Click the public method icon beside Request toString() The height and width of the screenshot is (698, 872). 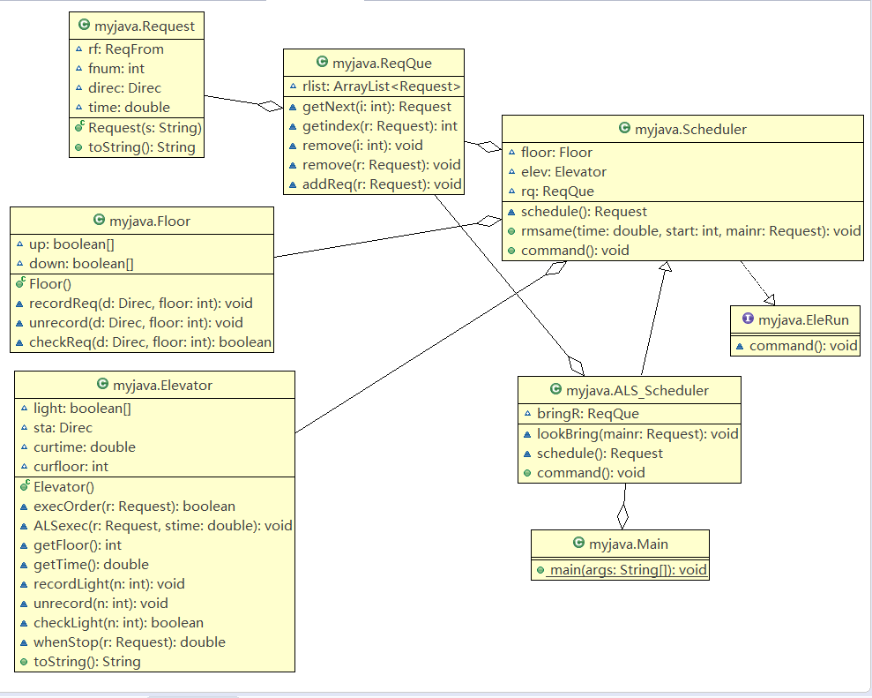click(78, 147)
